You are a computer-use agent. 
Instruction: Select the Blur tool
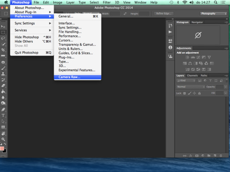click(x=3, y=97)
